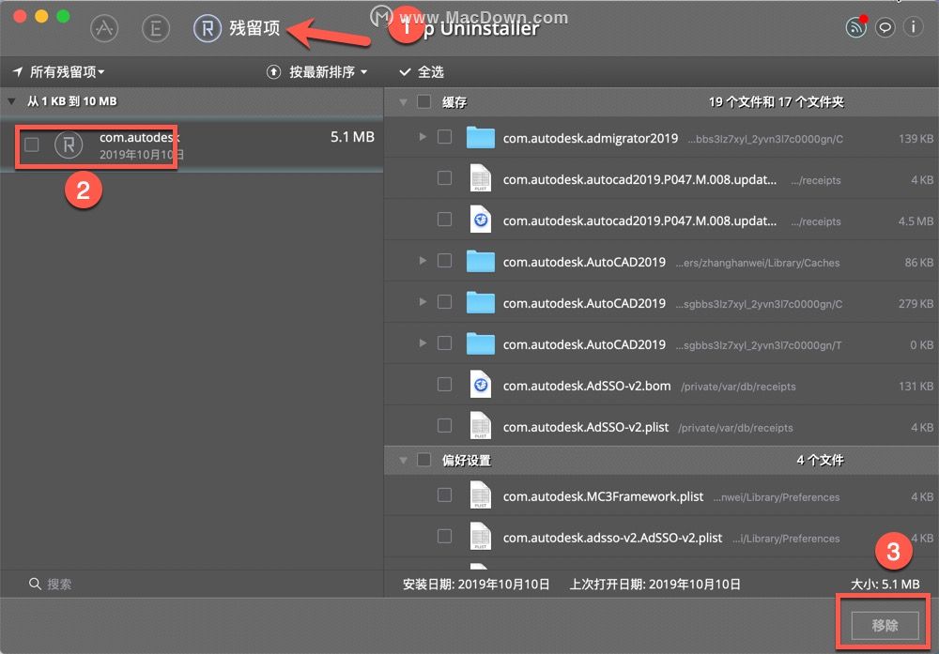Collapse the 从 1 KB 到 10 MB group
The image size is (939, 654).
(x=11, y=101)
